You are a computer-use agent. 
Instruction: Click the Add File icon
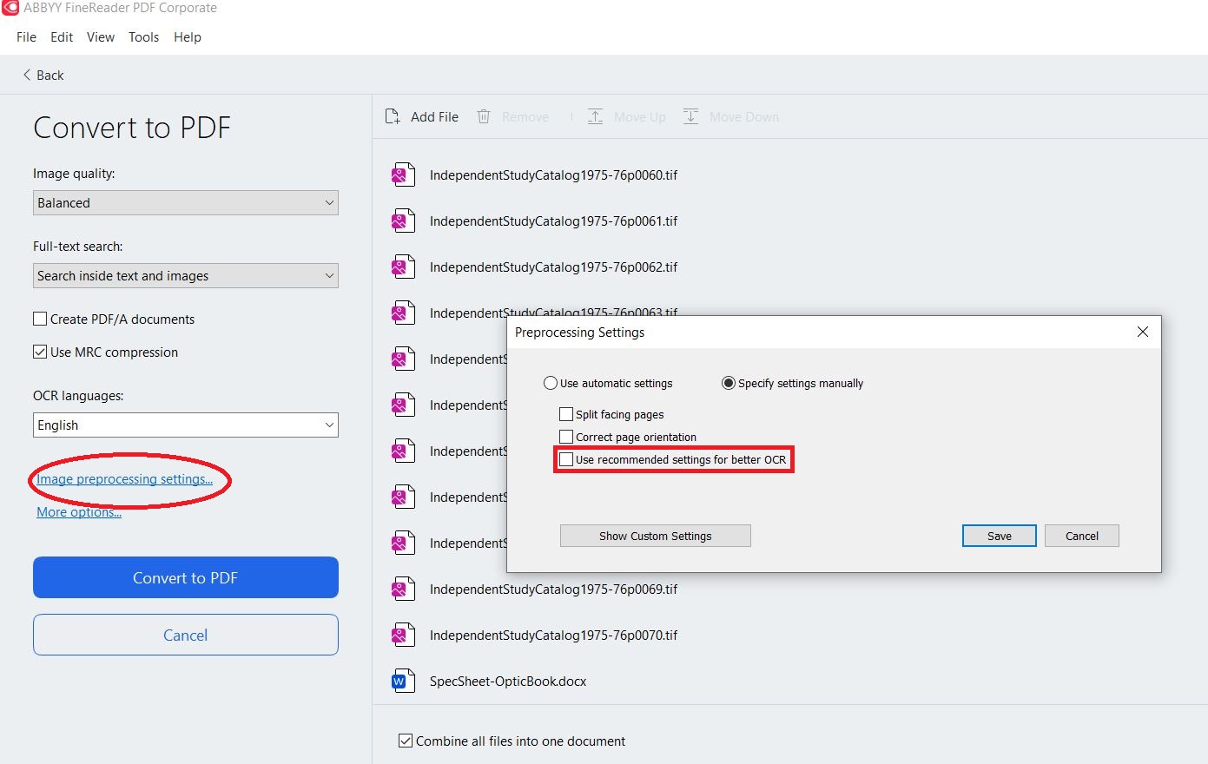[x=393, y=117]
